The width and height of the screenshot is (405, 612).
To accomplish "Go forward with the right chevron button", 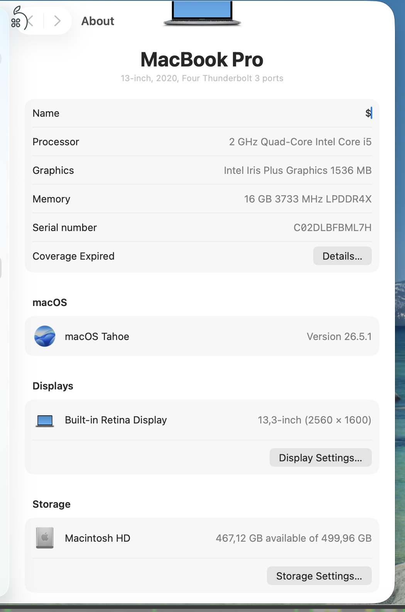I will point(57,21).
